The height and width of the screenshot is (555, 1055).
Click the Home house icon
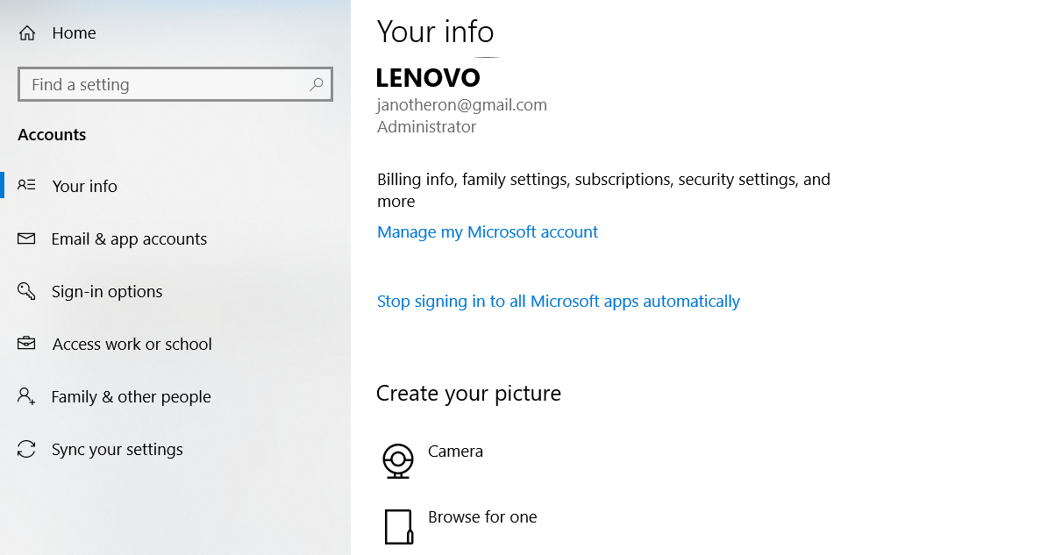coord(27,33)
